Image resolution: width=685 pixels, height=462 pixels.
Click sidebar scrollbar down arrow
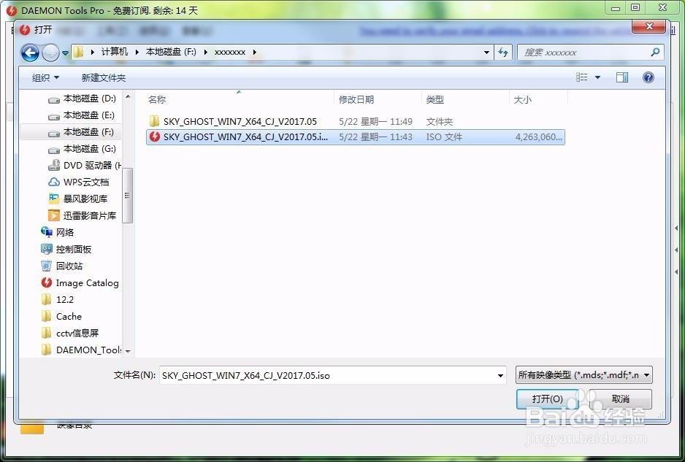pyautogui.click(x=128, y=351)
